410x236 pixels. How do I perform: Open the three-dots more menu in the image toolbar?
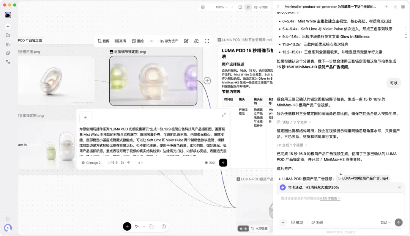[151, 41]
